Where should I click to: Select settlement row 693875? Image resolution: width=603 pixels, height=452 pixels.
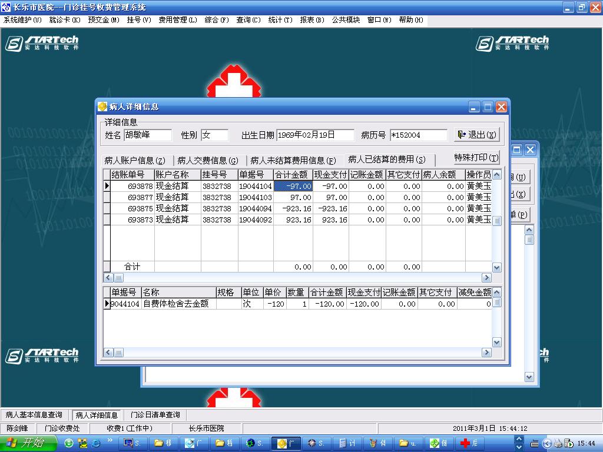click(x=297, y=208)
